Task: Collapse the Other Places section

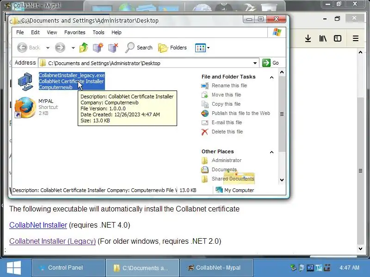Action: (271, 152)
